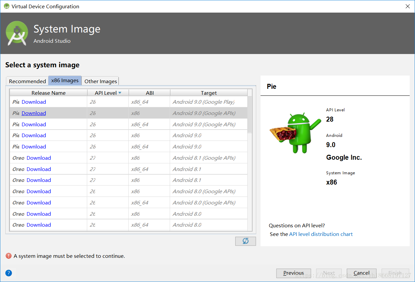Download the Oreo x86_64 Android 8.1 image

coord(39,169)
